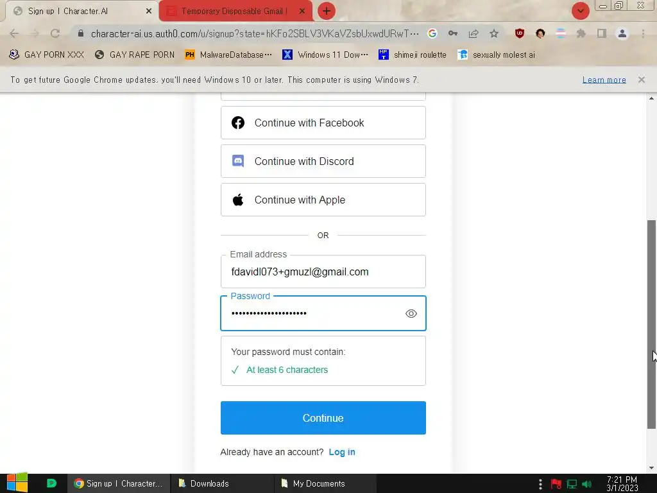
Task: Click the round avatar extension icon
Action: (x=540, y=33)
